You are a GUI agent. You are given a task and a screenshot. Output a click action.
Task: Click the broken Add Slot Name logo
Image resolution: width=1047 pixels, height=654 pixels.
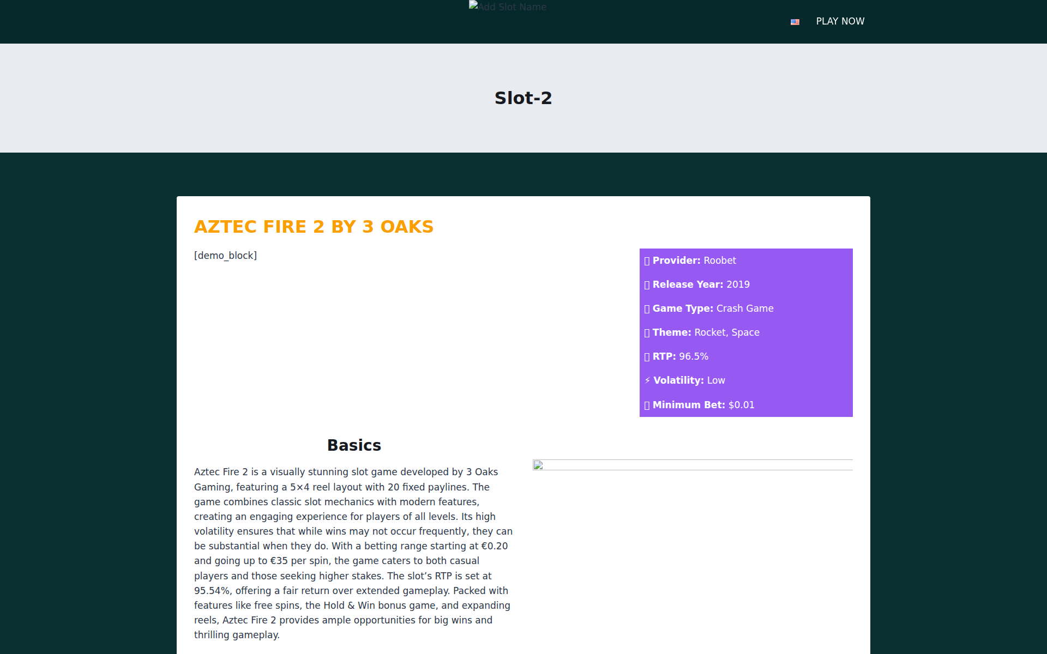tap(507, 7)
